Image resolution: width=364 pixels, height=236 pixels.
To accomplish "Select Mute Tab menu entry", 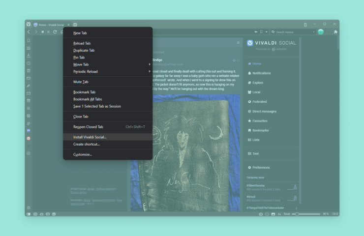I will point(108,82).
